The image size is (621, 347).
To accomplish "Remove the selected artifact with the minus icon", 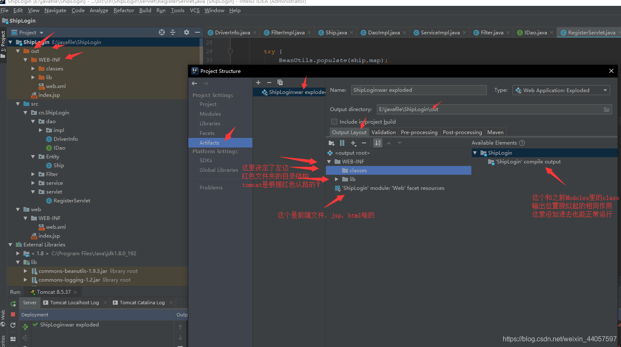I will (x=269, y=83).
